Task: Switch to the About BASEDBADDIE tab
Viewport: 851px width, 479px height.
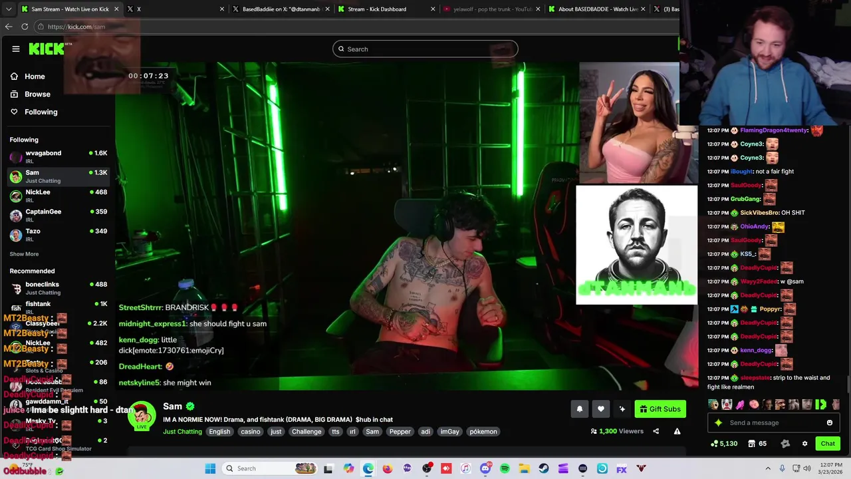Action: 597,9
